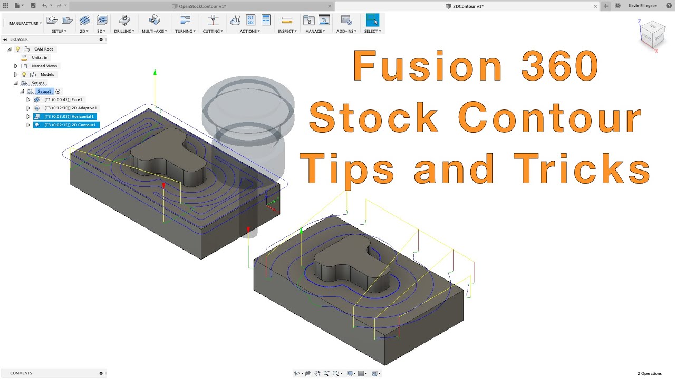This screenshot has width=675, height=379.
Task: Open the MANUFACTURE workspace dropdown
Action: (x=25, y=23)
